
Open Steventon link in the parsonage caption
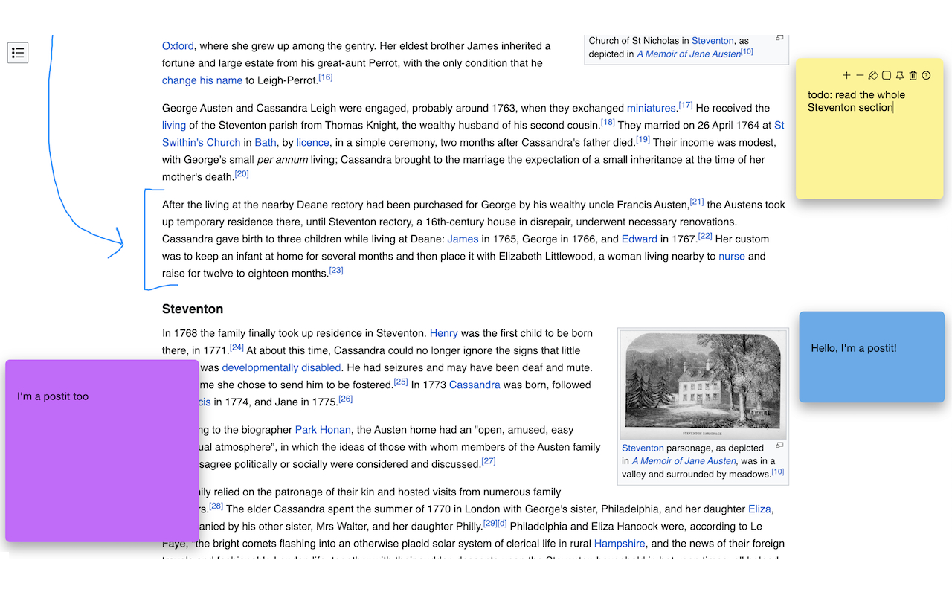point(643,448)
